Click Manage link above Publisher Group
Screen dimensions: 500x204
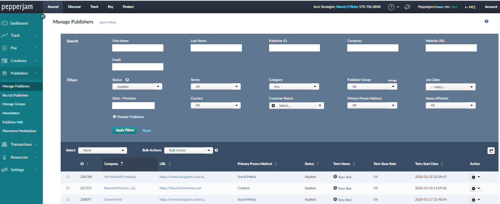pos(392,81)
